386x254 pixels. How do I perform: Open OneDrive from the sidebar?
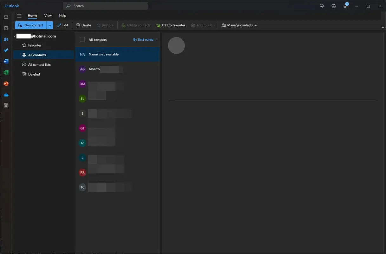pyautogui.click(x=6, y=95)
